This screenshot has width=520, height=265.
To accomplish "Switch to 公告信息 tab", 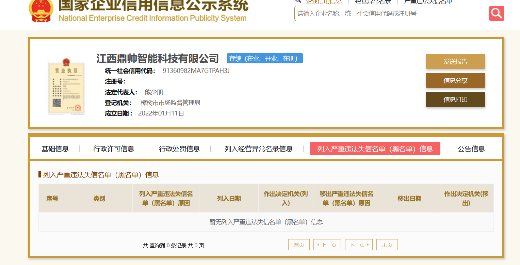I will click(x=471, y=149).
